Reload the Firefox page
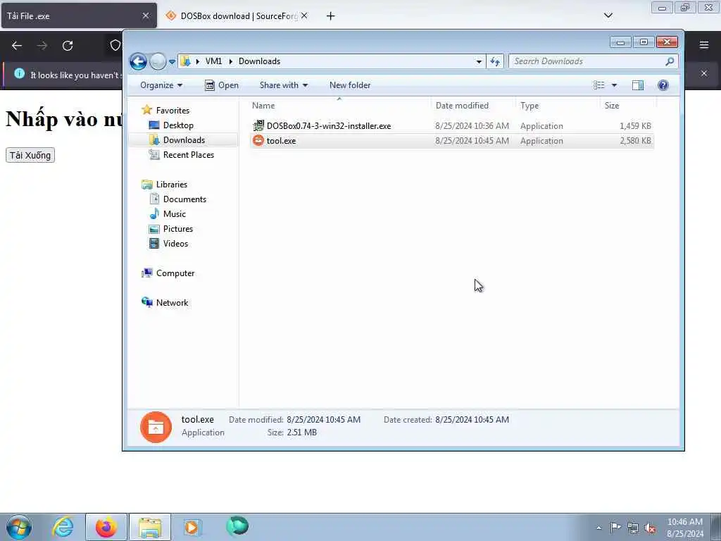721x541 pixels. [68, 46]
